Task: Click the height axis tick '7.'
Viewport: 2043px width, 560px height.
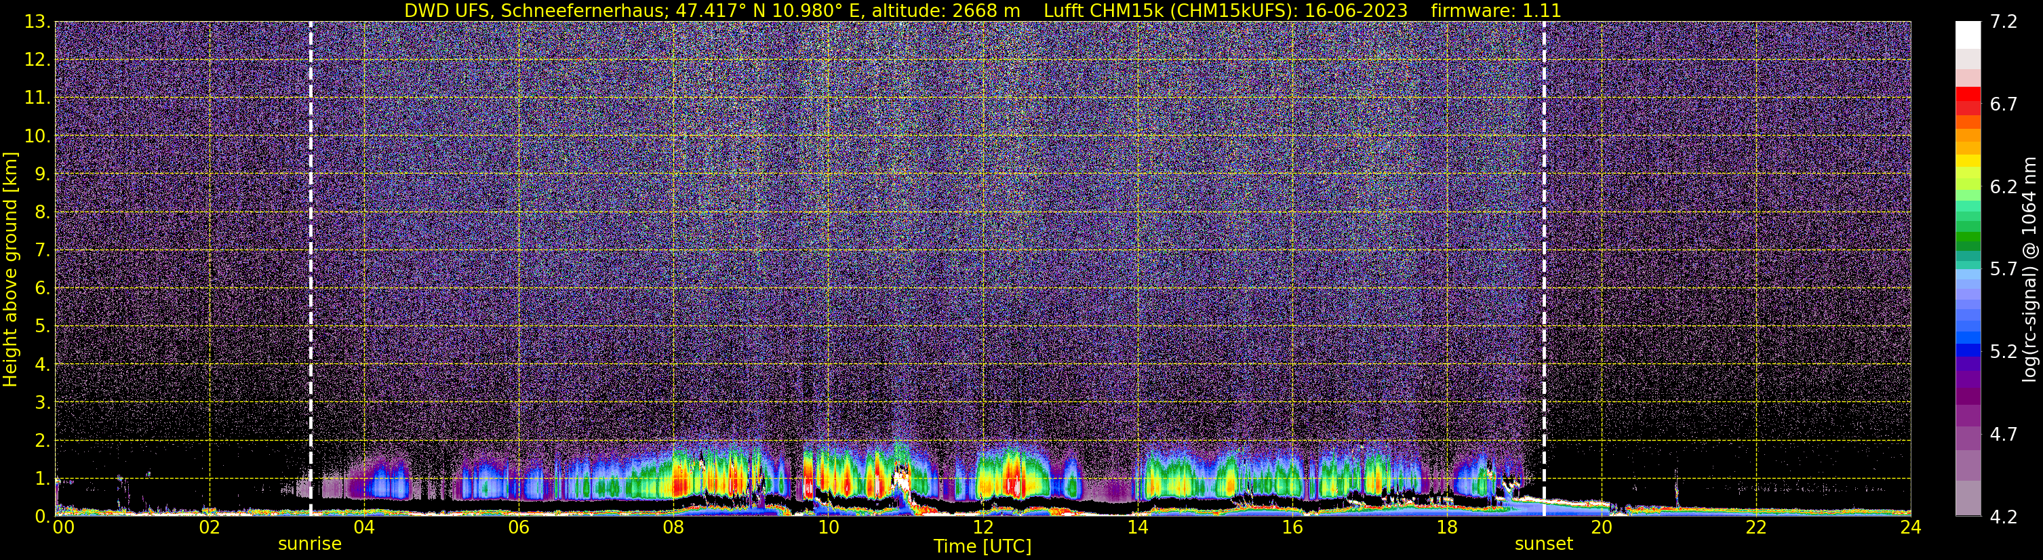Action: click(43, 251)
